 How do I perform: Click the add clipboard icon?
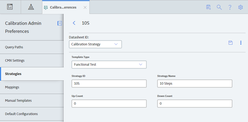click(208, 7)
